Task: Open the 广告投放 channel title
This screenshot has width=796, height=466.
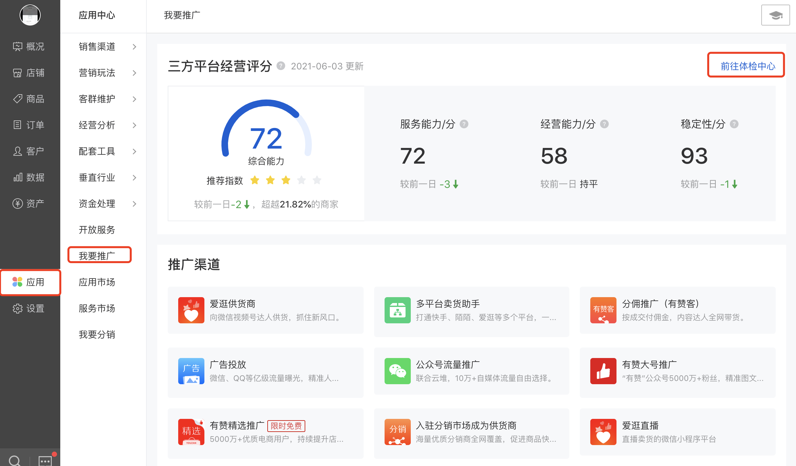Action: pos(228,365)
